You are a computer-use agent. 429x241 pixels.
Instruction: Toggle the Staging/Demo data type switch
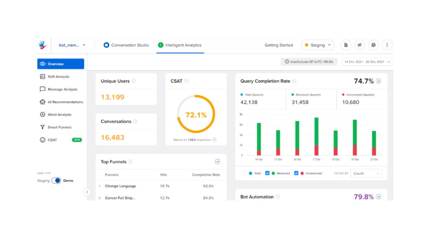click(x=56, y=181)
